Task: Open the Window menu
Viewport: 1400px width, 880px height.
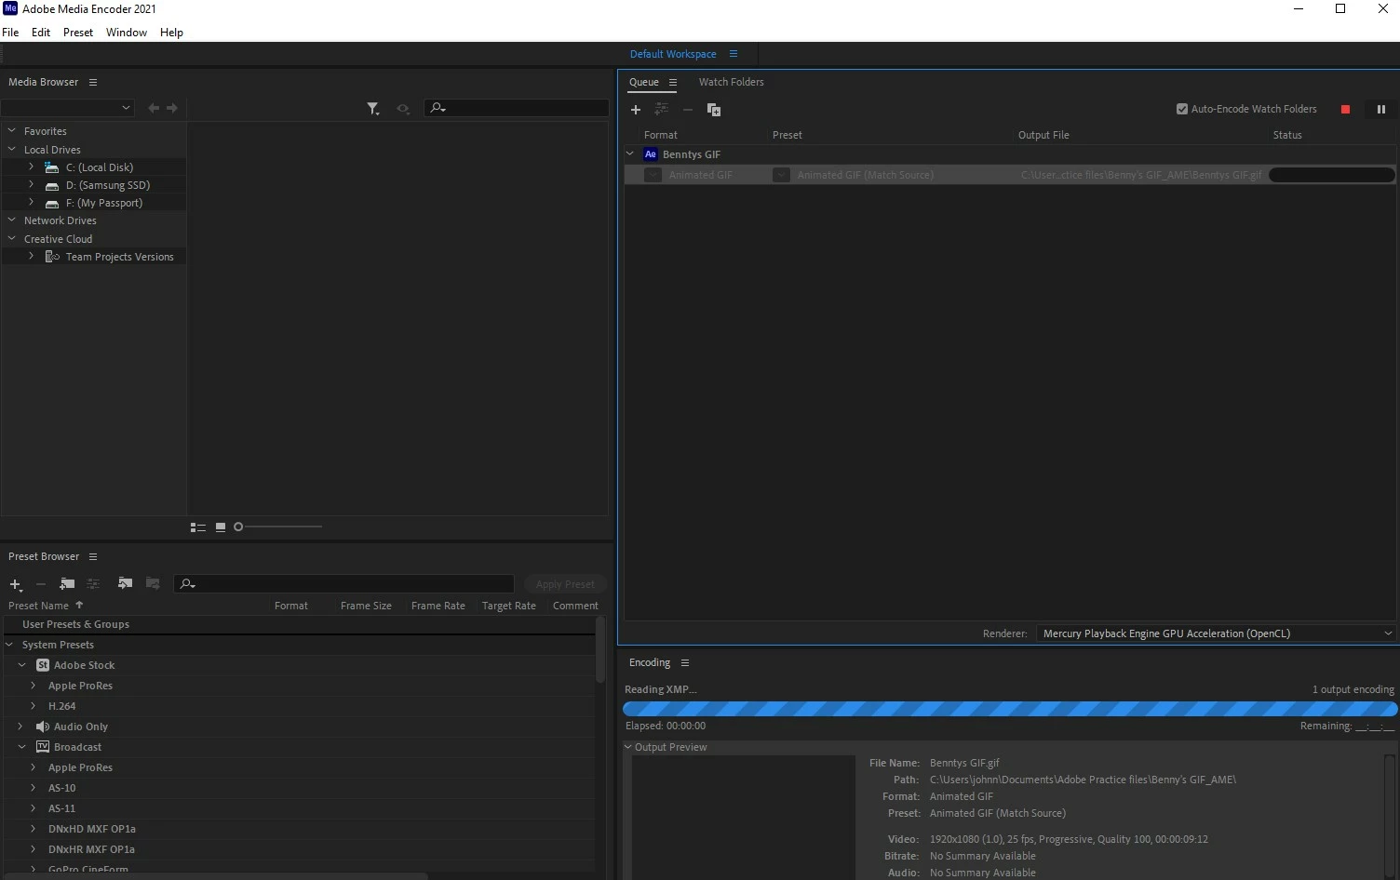Action: coord(127,32)
